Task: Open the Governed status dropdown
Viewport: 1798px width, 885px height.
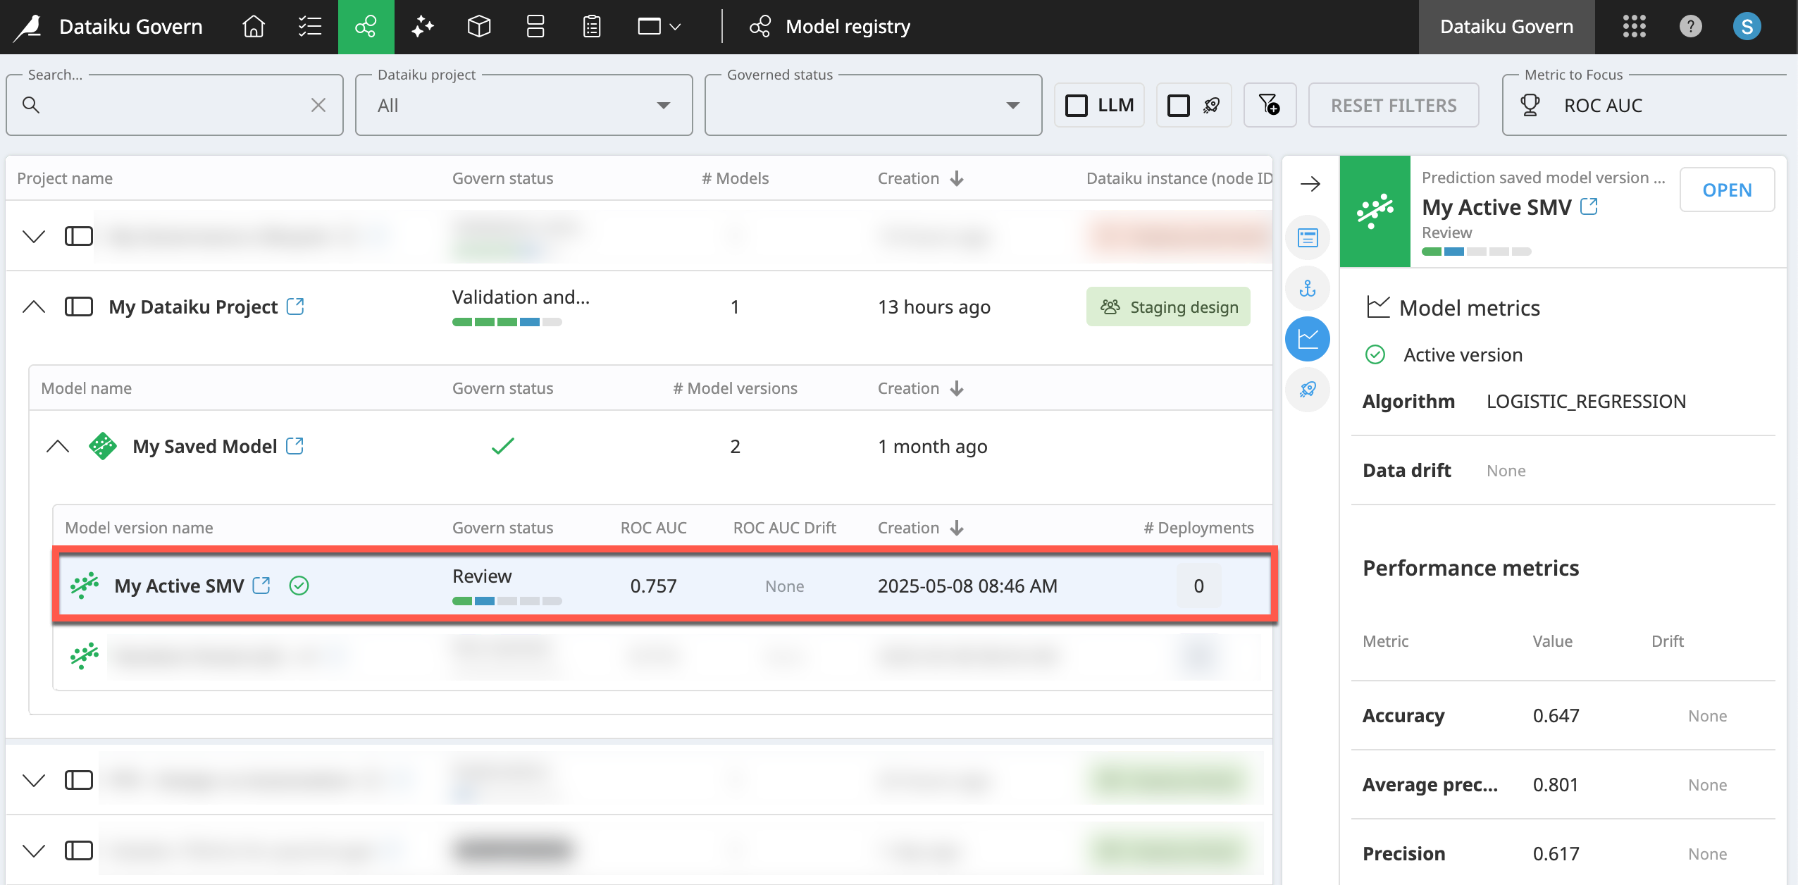Action: tap(873, 105)
